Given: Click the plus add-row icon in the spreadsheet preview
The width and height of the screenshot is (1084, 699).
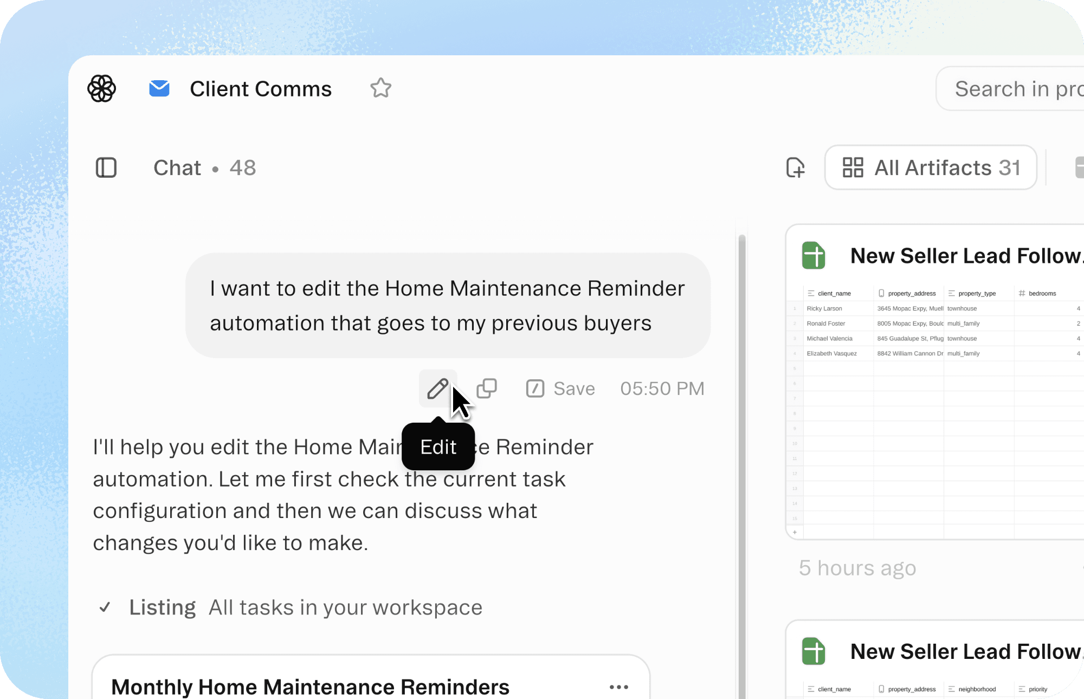Looking at the screenshot, I should click(795, 532).
